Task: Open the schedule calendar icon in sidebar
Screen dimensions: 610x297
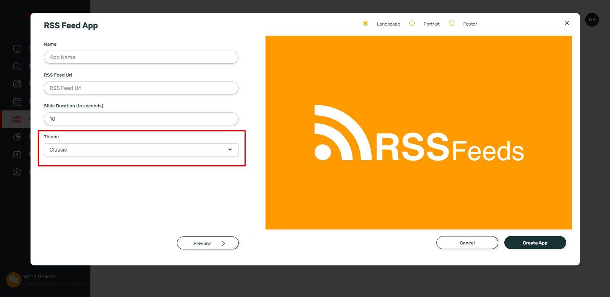Action: [17, 102]
